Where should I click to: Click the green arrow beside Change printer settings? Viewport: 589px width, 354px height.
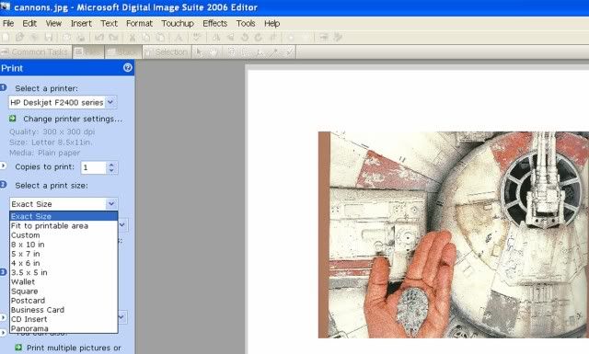tap(12, 119)
